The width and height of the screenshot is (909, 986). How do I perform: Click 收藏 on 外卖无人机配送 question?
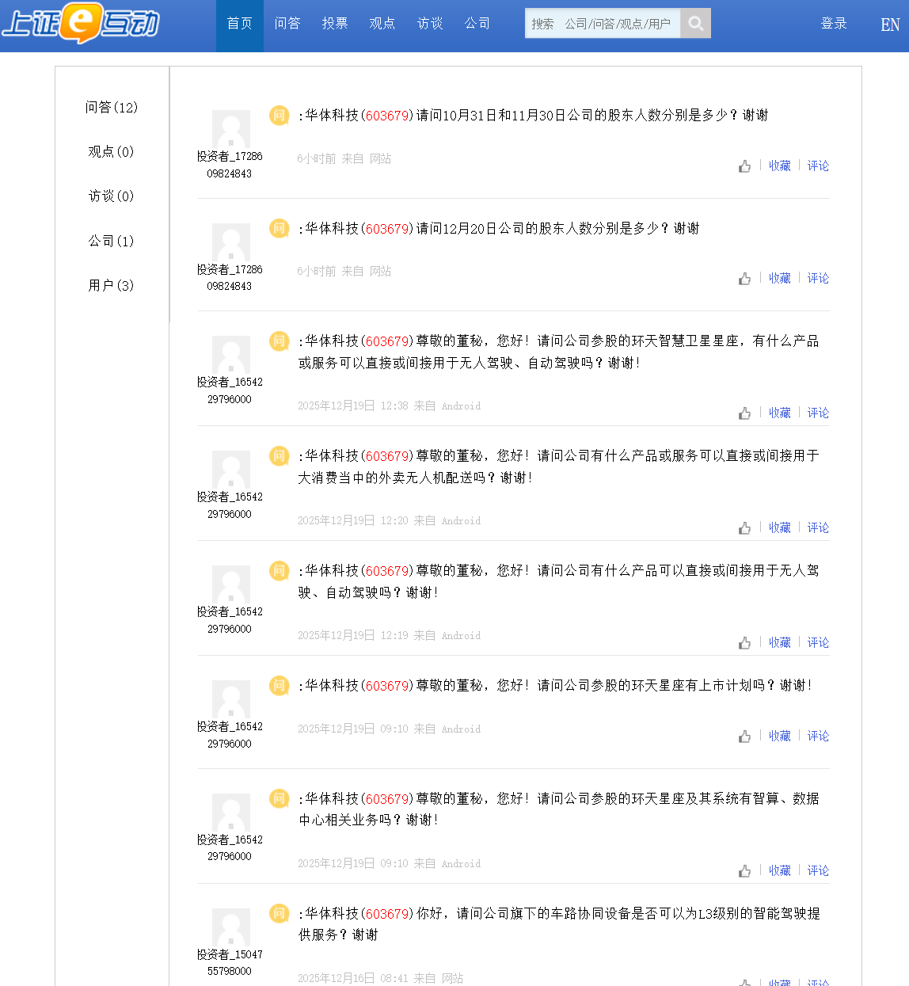tap(780, 527)
